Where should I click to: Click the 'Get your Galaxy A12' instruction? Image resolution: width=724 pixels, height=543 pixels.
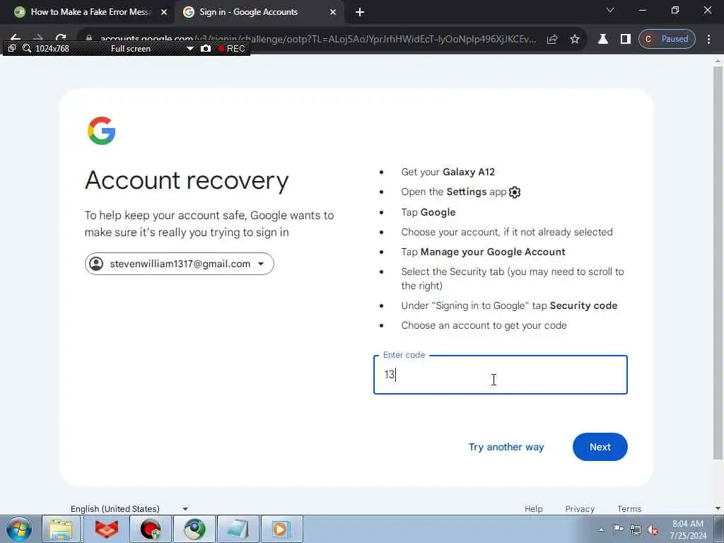tap(448, 172)
